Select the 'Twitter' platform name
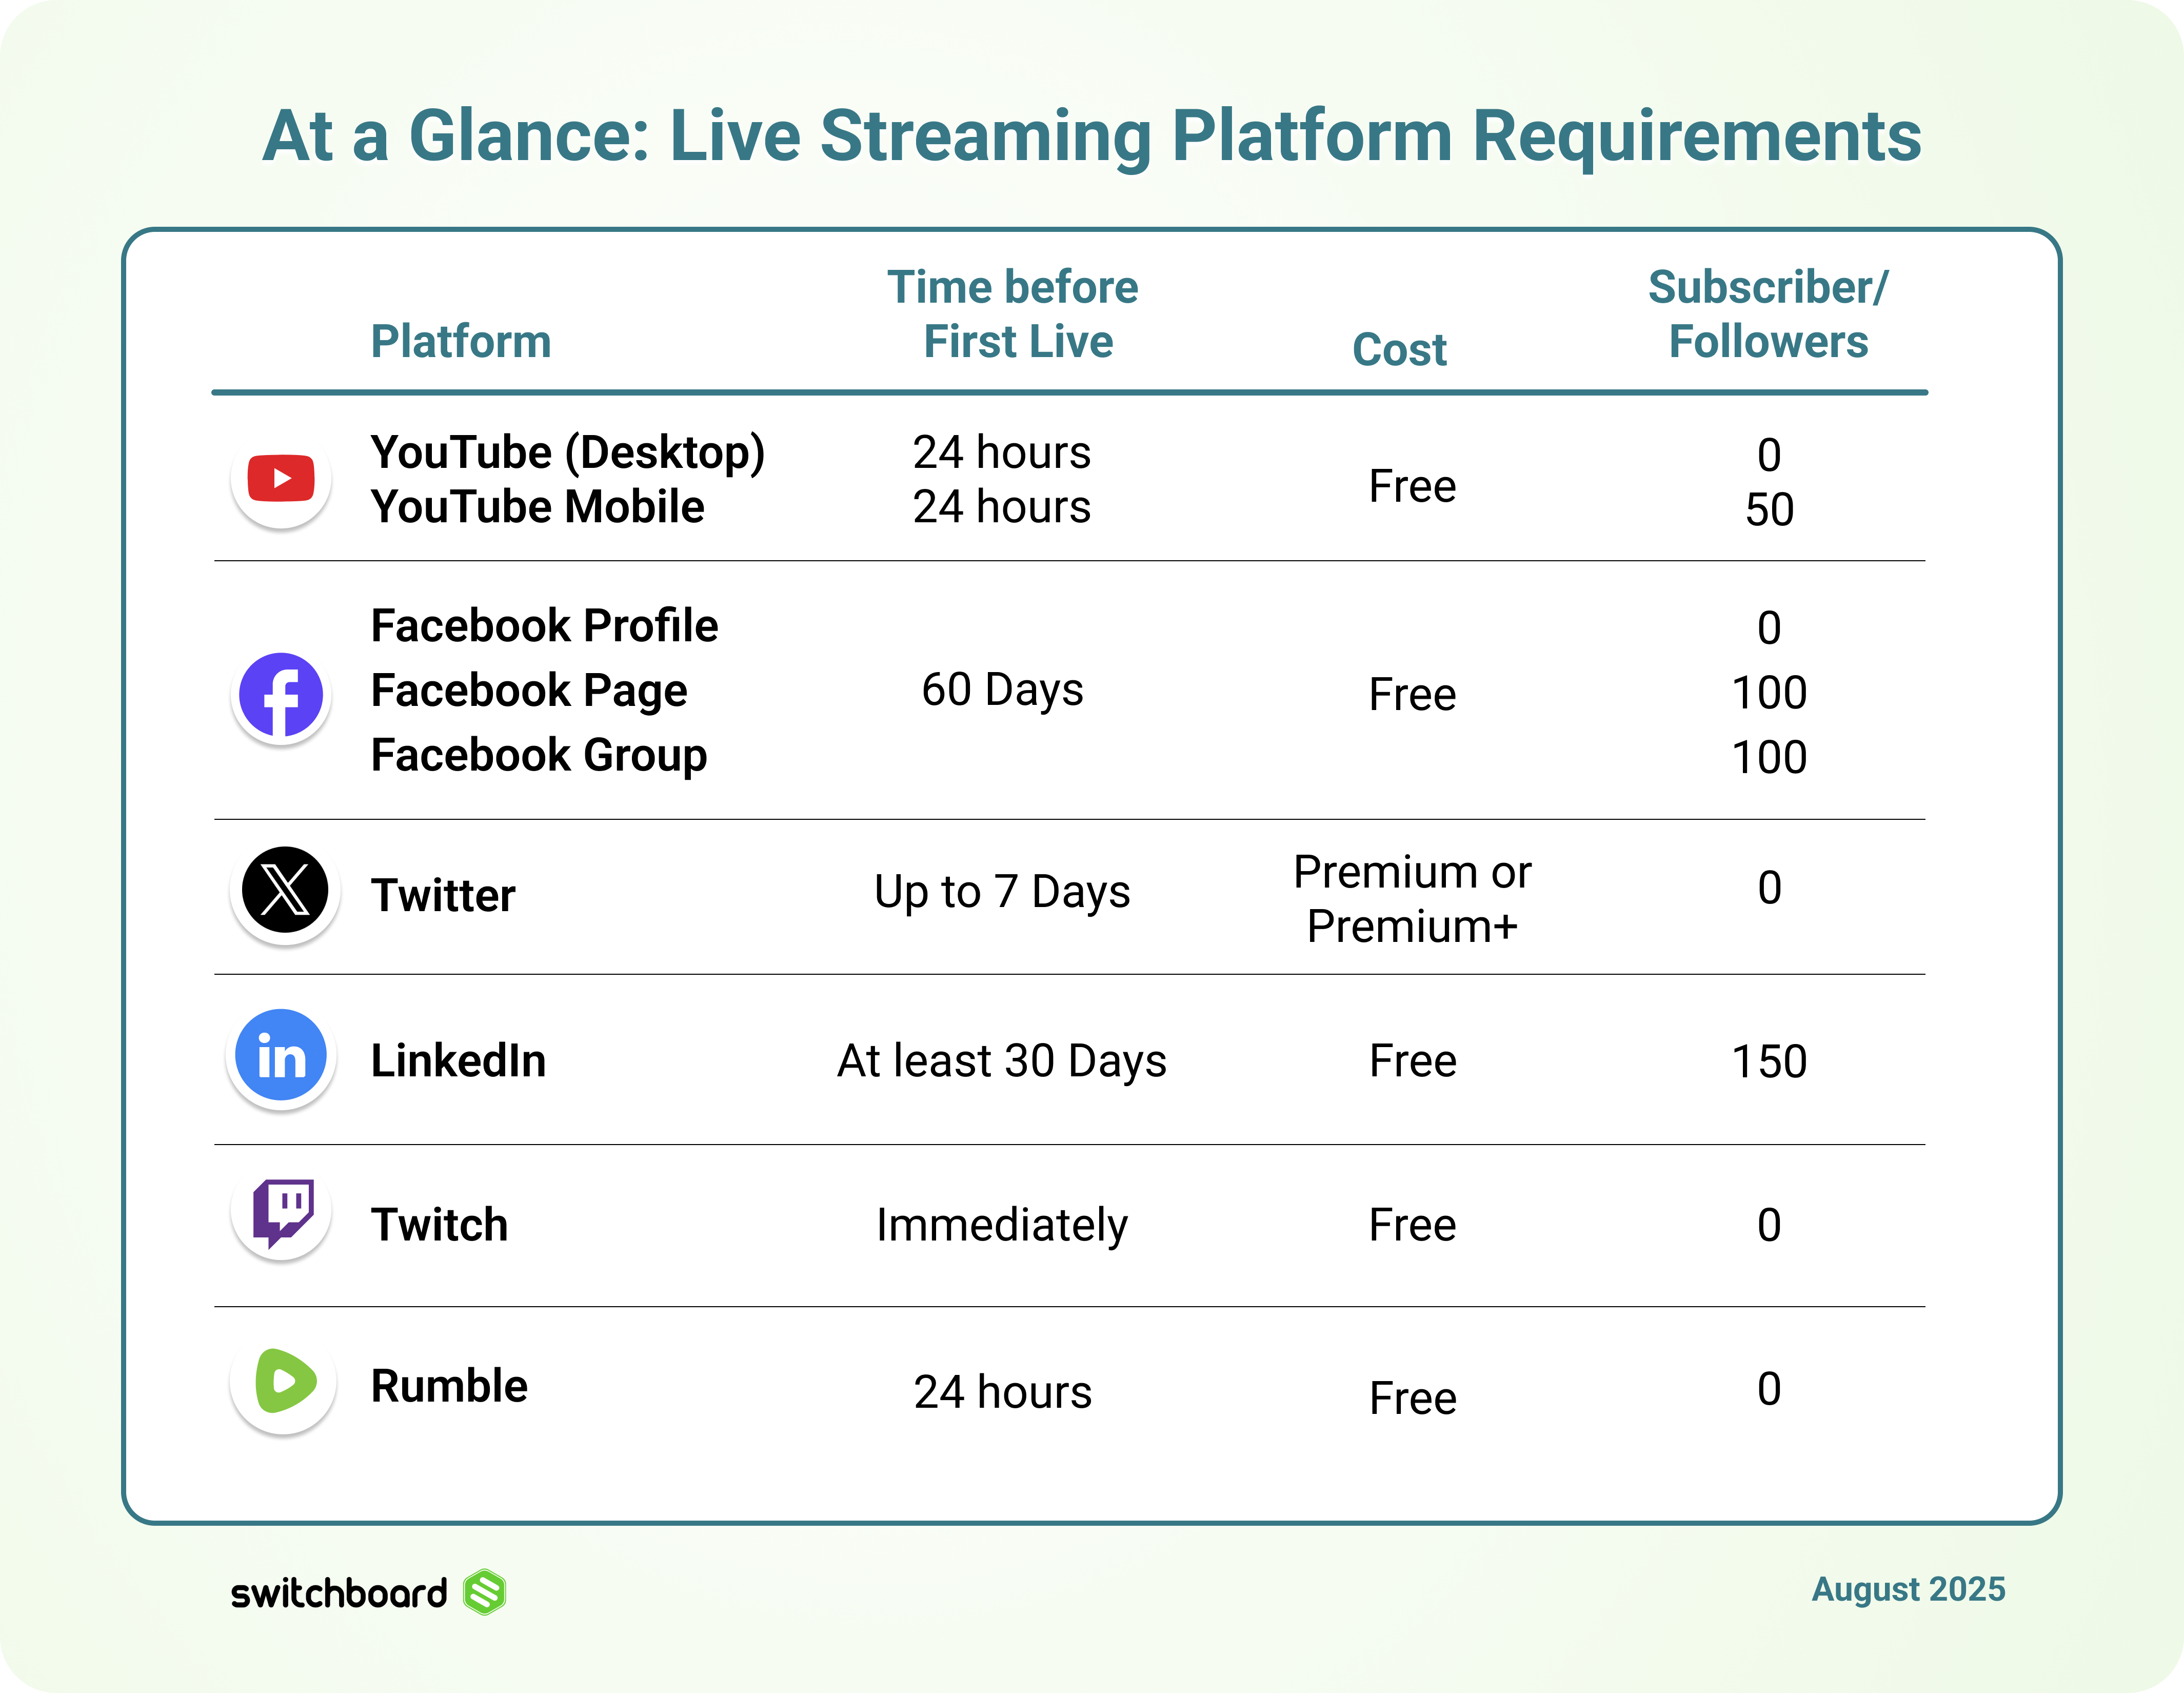The width and height of the screenshot is (2184, 1693). [x=443, y=895]
